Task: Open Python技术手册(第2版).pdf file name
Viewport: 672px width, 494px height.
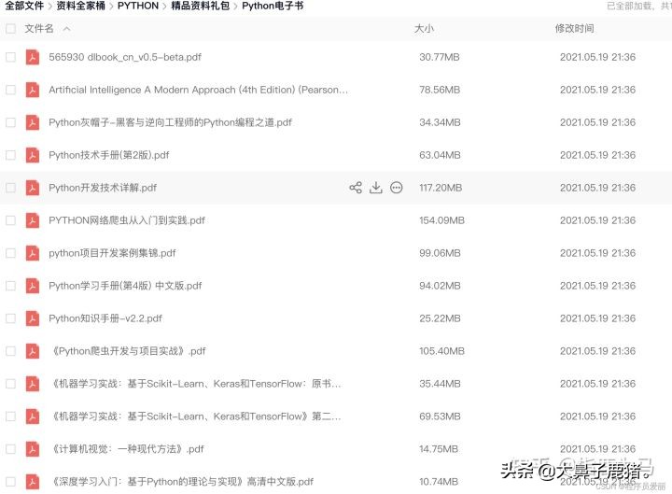Action: [x=109, y=155]
